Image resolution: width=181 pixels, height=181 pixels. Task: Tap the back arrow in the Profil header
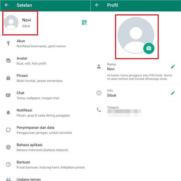pos(97,5)
